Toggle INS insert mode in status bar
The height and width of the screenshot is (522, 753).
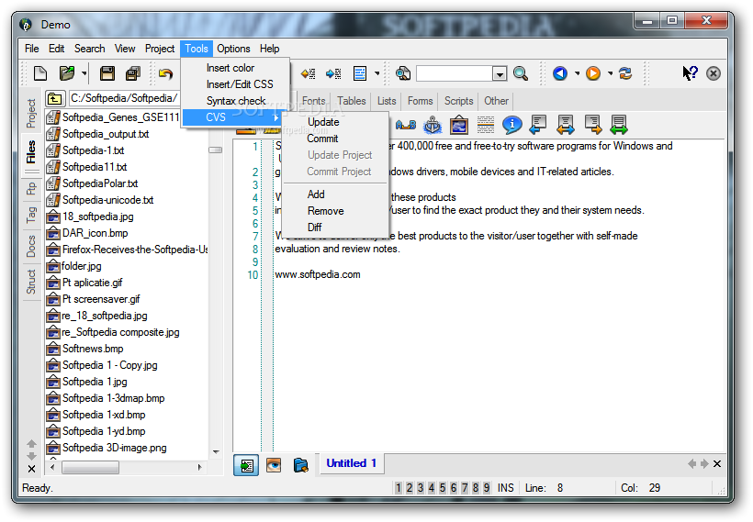point(506,488)
